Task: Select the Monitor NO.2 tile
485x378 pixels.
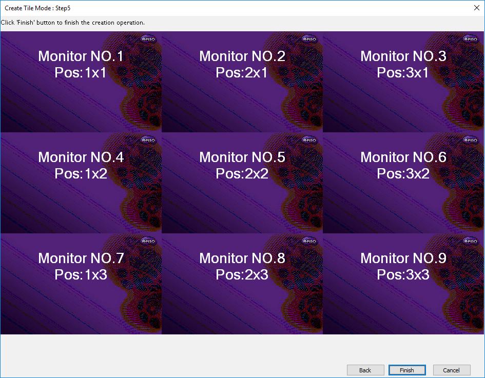Action: pos(242,82)
